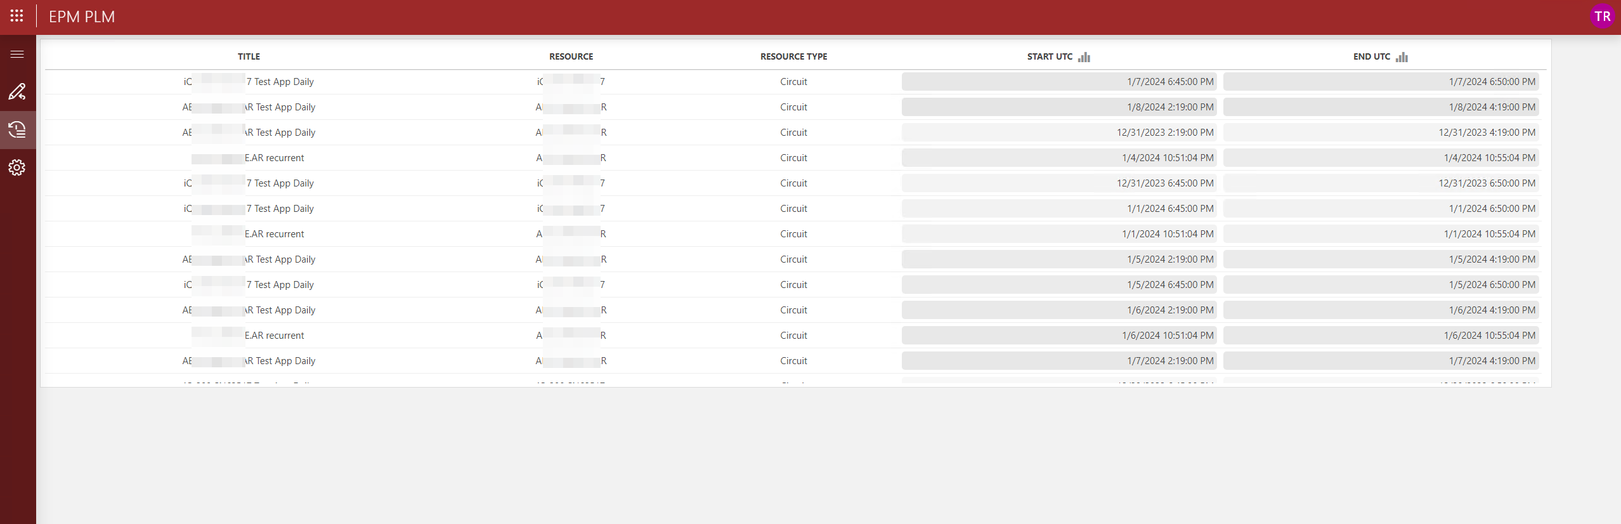Select start time 1/7/2024 2:19:00 PM
Image resolution: width=1621 pixels, height=524 pixels.
1059,361
